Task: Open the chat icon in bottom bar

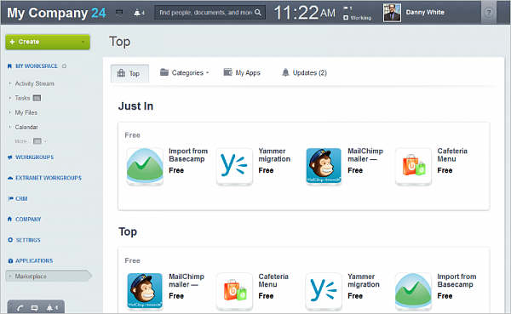Action: pyautogui.click(x=35, y=308)
